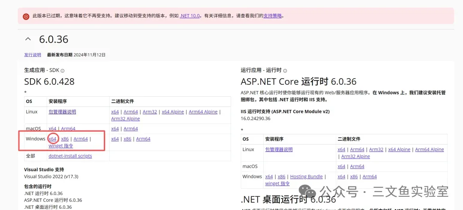Download SDK Linux Arm32 binary
Screen dimensions: 463x210
click(x=150, y=112)
